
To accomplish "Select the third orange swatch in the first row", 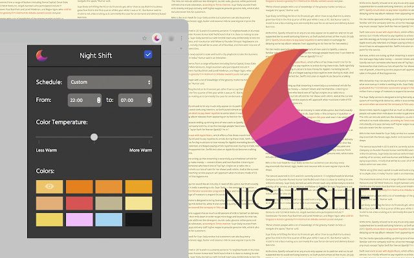I will 109,186.
